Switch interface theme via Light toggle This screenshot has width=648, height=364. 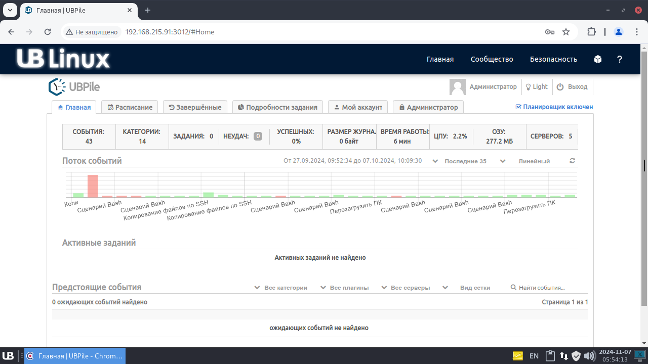pos(537,86)
